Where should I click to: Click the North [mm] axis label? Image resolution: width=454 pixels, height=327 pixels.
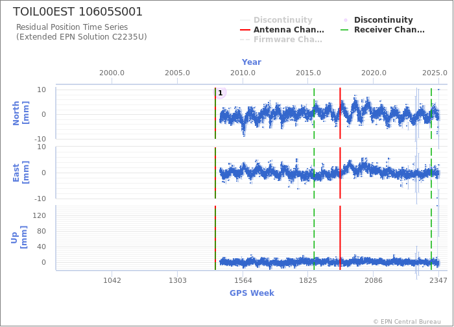pos(21,114)
